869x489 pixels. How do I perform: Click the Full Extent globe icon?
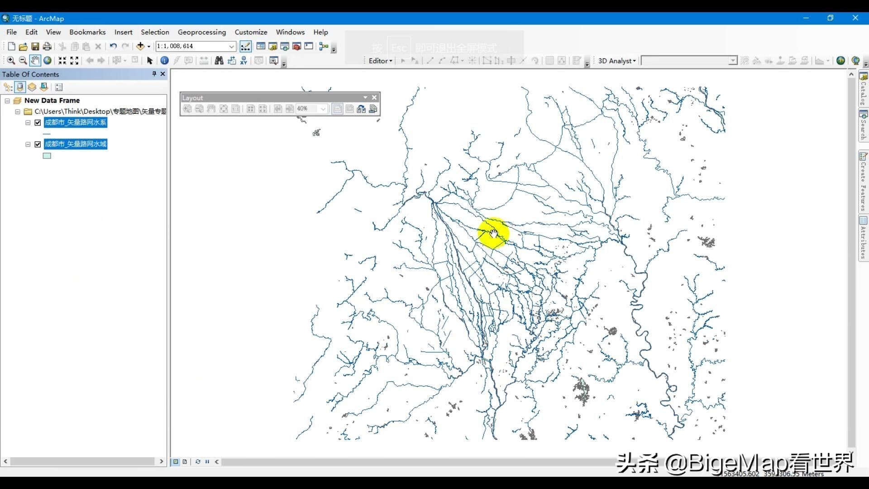pyautogui.click(x=48, y=60)
